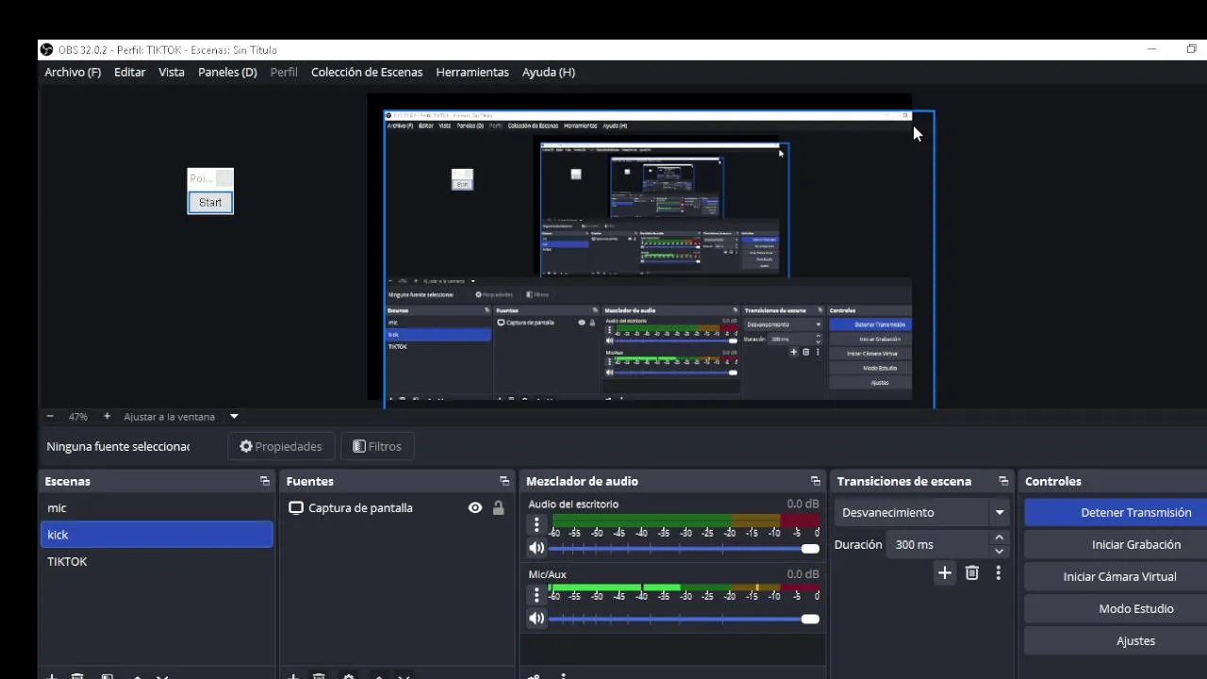Open the Ayuda (H) menu

pyautogui.click(x=549, y=72)
